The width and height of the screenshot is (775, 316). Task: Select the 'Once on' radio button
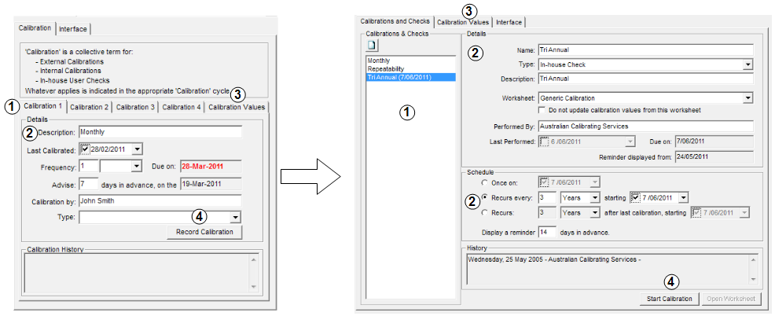point(484,182)
